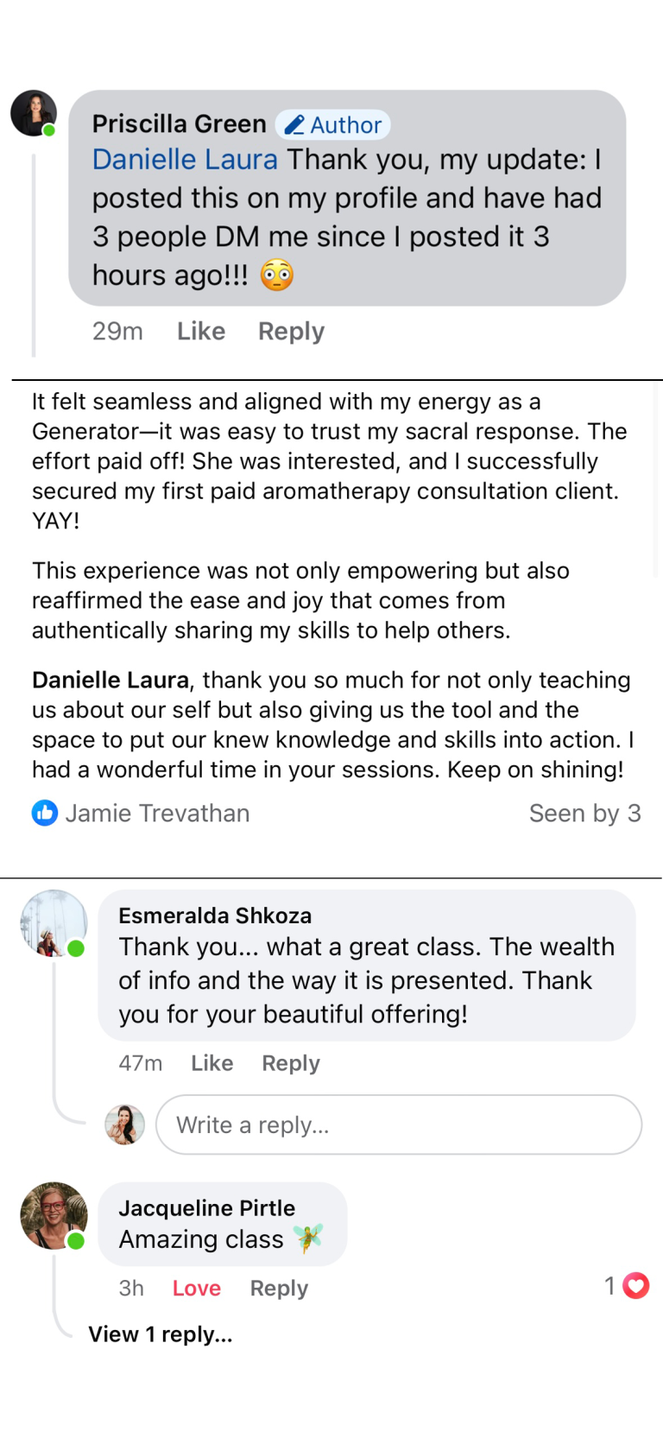
Task: Click the Author badge pencil icon
Action: (294, 125)
